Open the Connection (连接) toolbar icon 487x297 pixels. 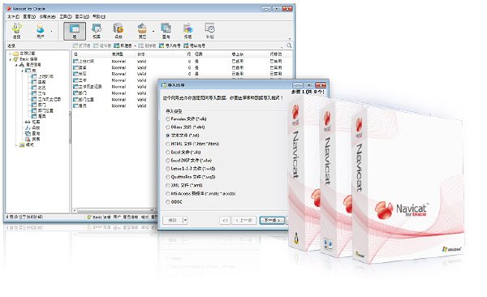[16, 31]
